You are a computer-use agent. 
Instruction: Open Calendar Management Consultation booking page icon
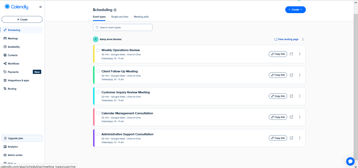291,117
